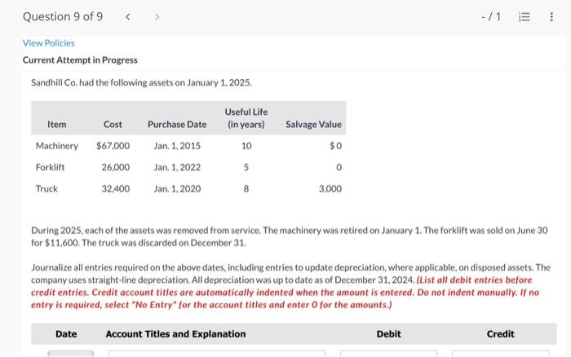Open the question list icon
This screenshot has height=357, width=571.
tap(524, 17)
